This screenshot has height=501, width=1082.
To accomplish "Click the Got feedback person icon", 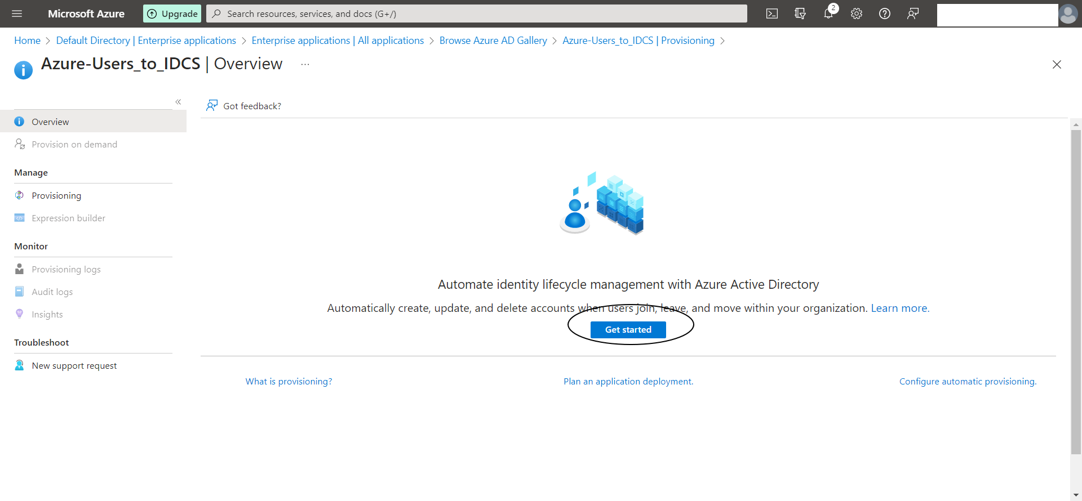I will [212, 106].
